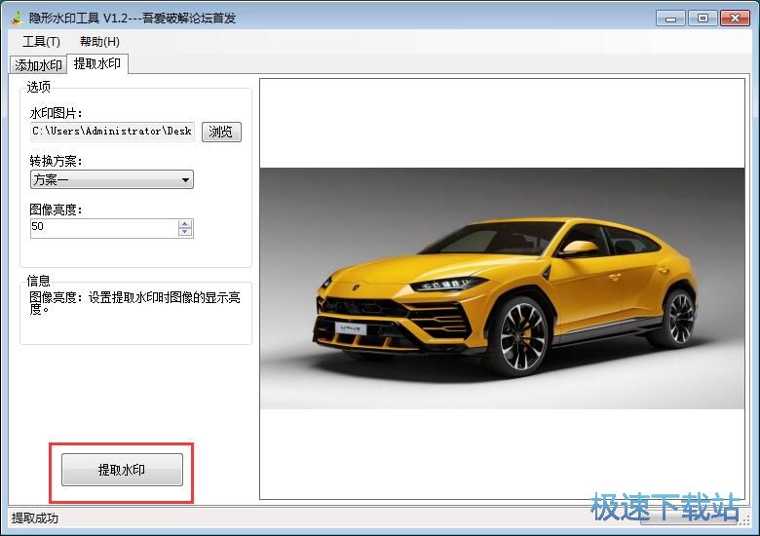Screen dimensions: 760x536
Task: Switch to the 添加水印 tab
Action: click(x=38, y=65)
